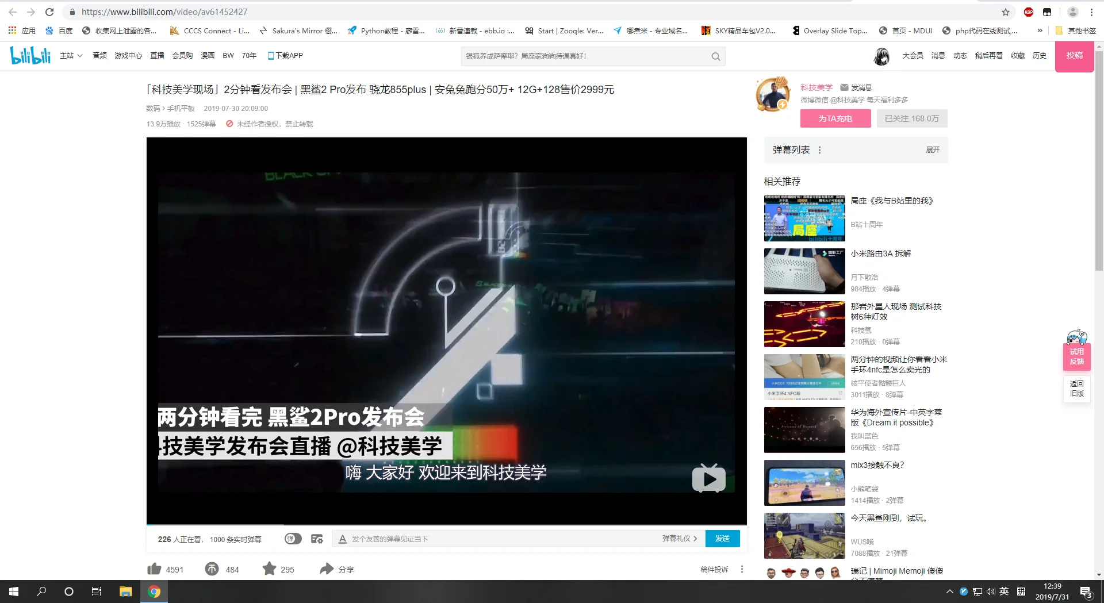Click the 为TA充电 button
1104x603 pixels.
point(835,118)
